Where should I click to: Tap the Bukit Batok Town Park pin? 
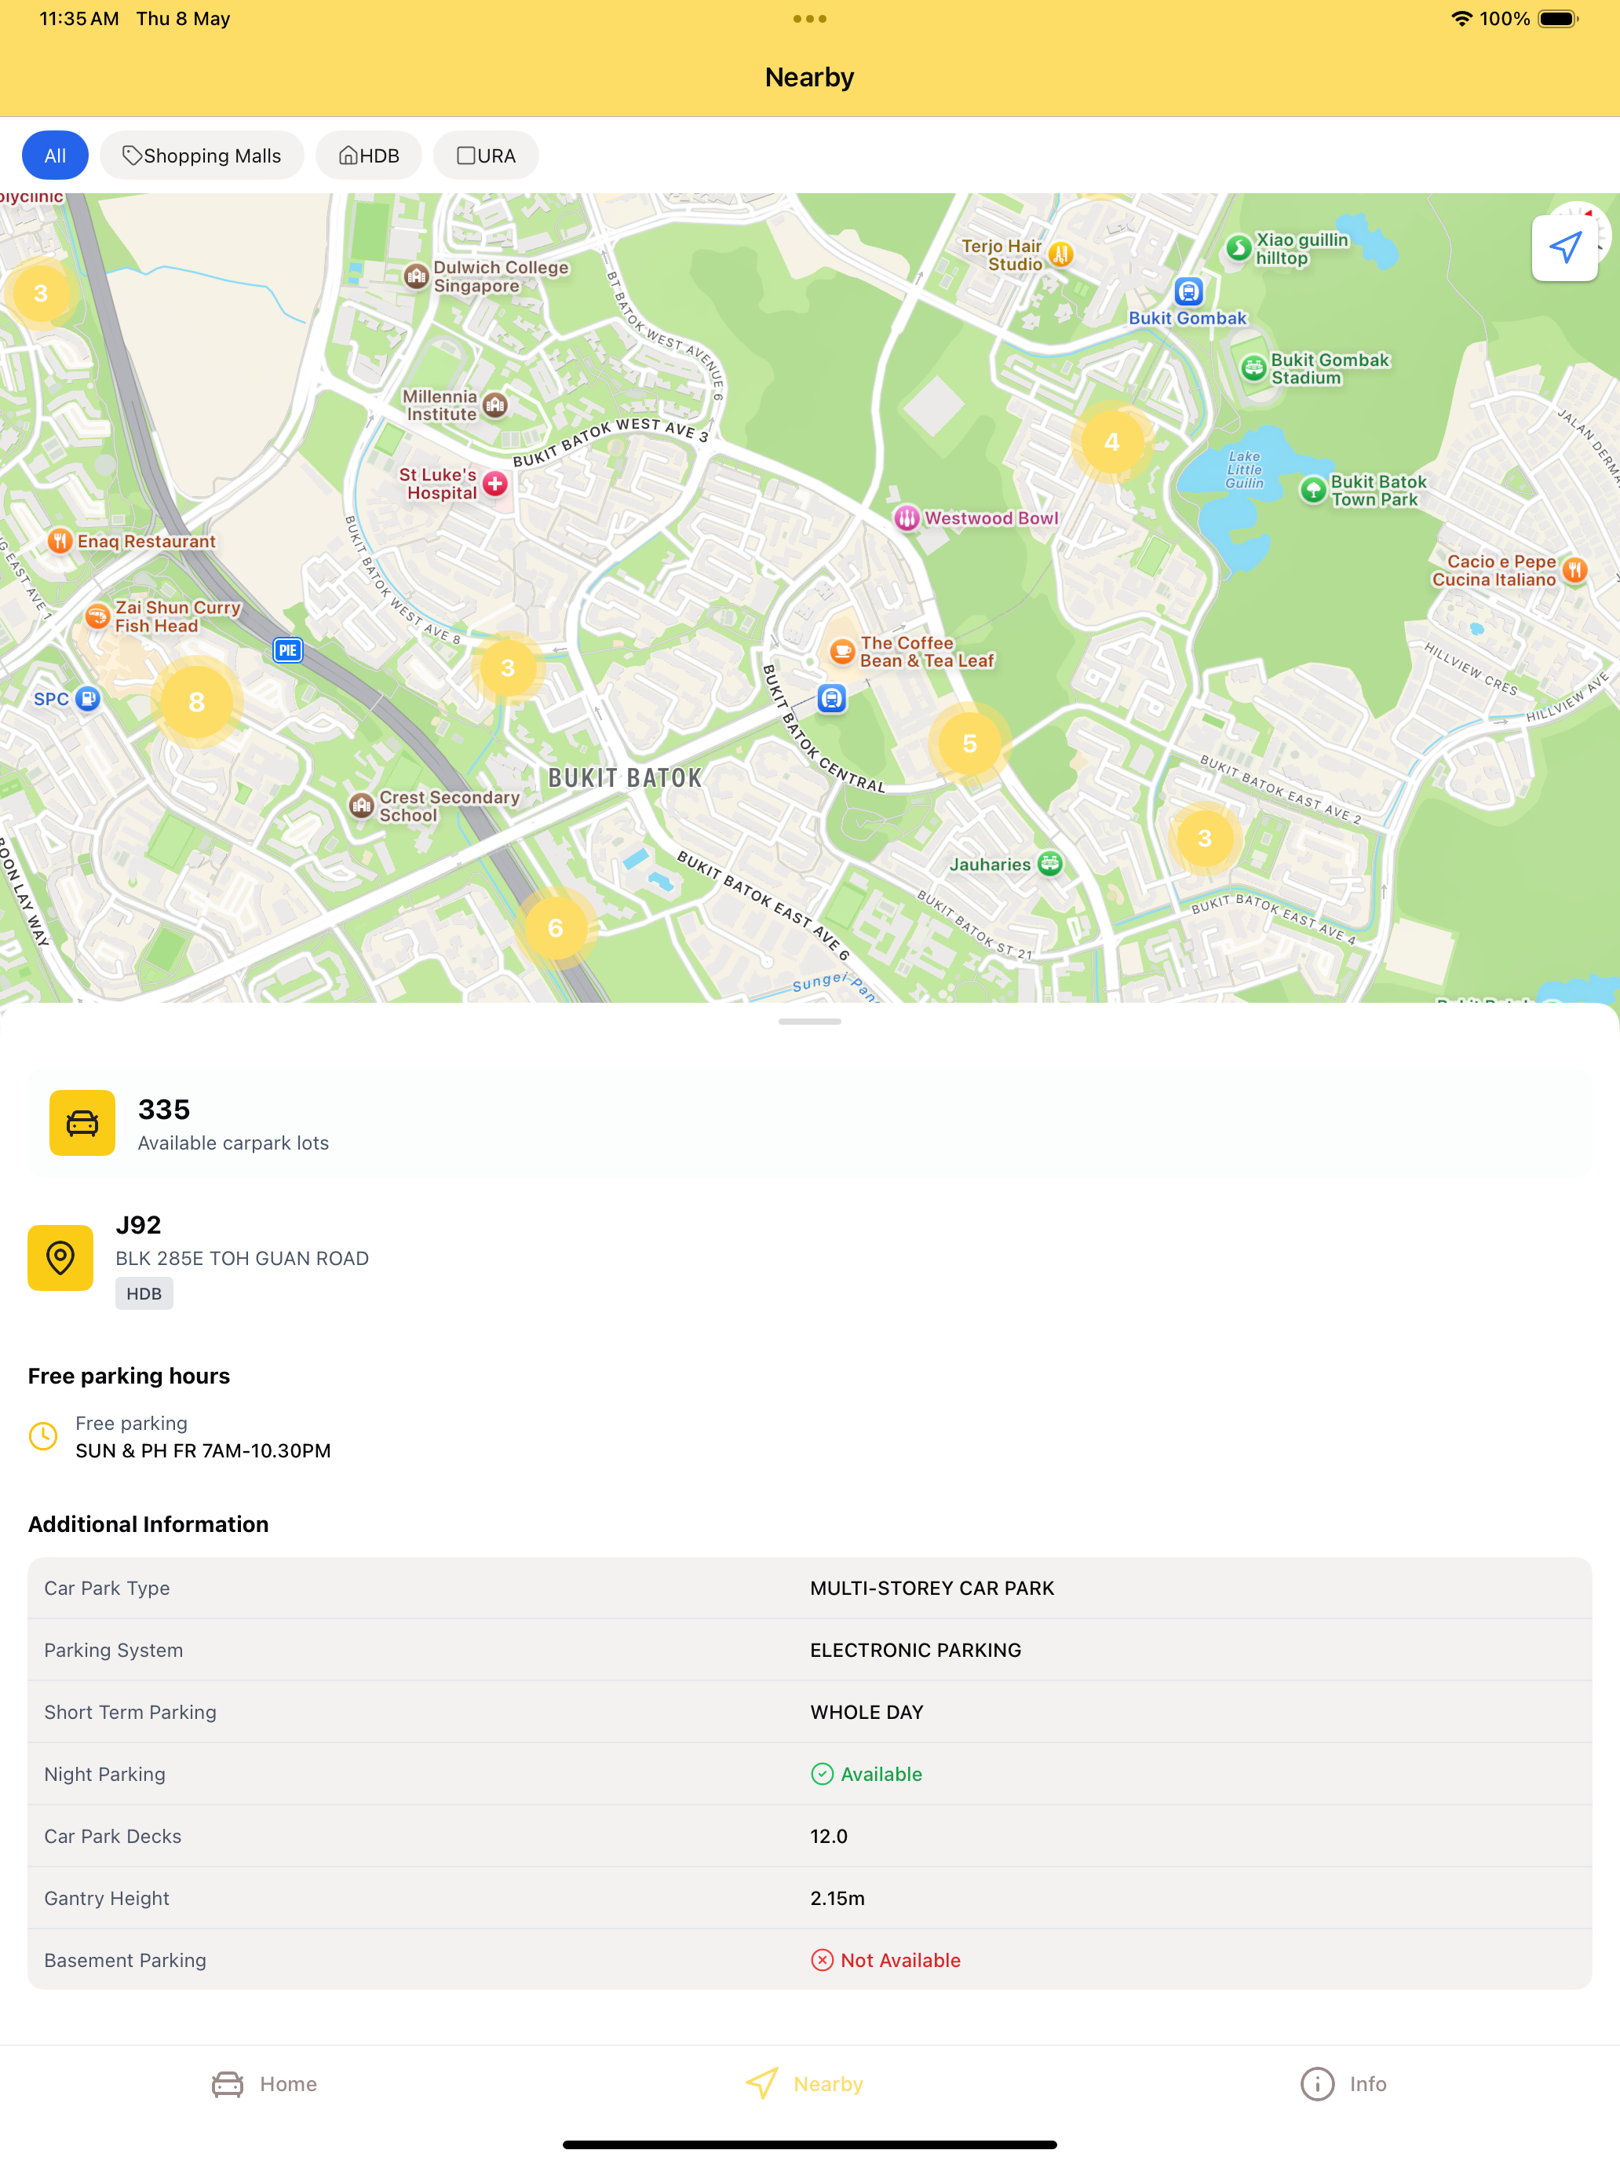[1313, 489]
